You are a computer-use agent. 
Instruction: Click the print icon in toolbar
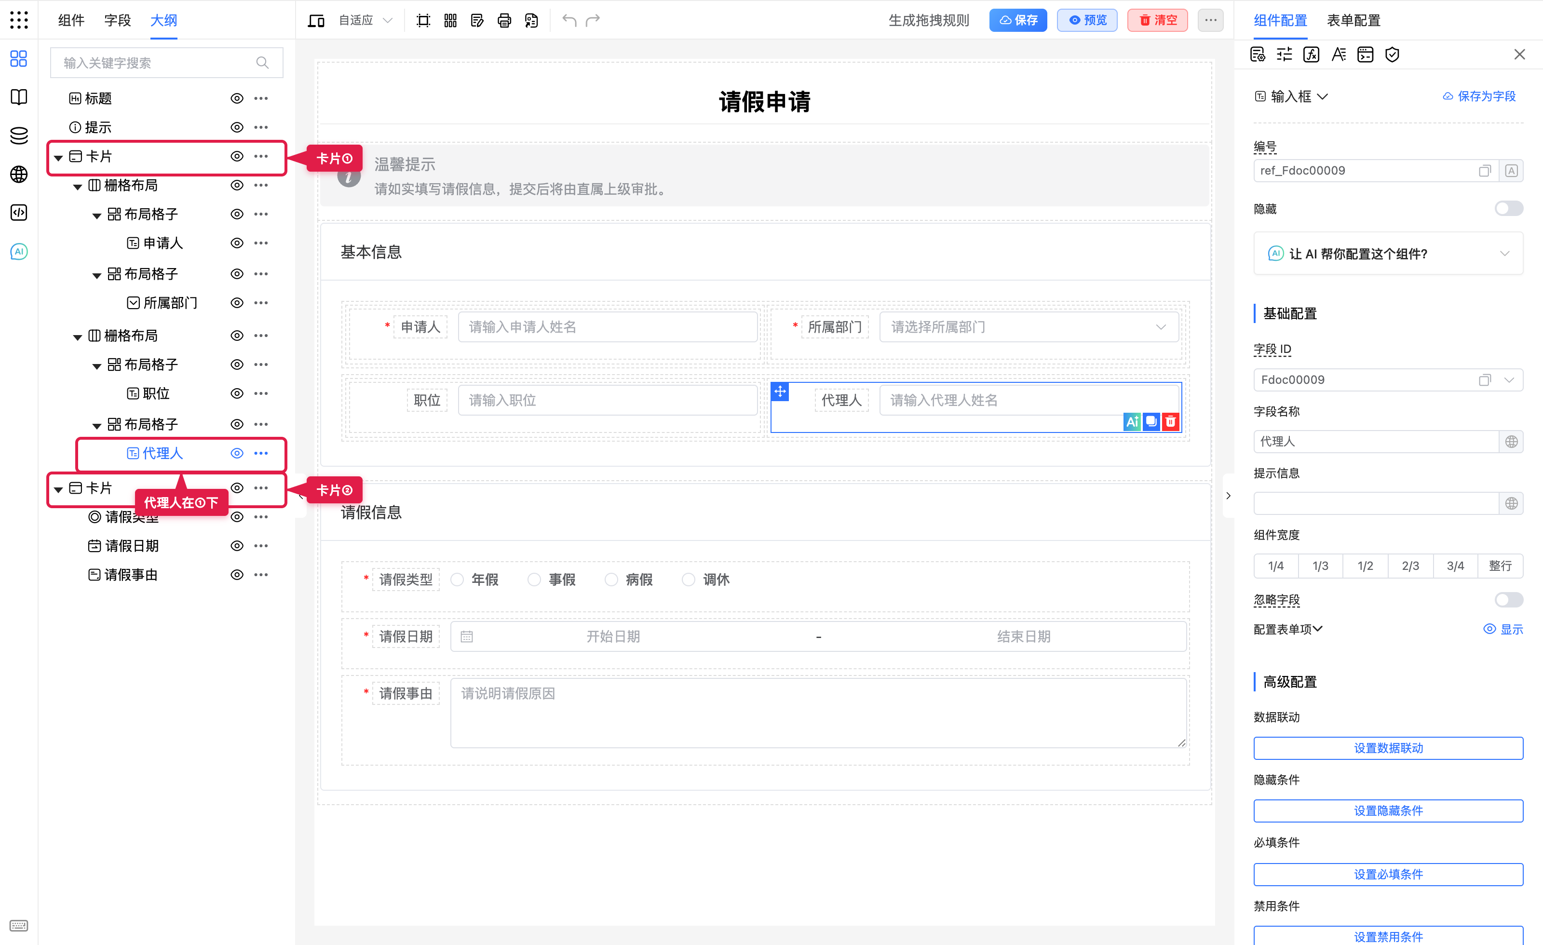coord(504,21)
